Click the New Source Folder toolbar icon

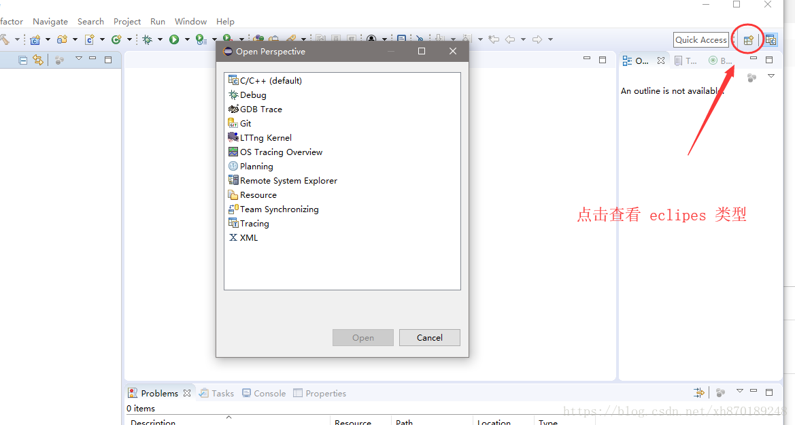tap(63, 39)
